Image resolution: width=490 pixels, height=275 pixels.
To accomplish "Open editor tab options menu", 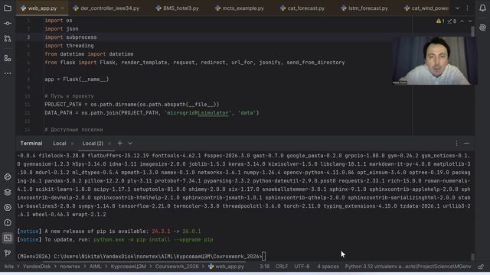I will pos(468,8).
